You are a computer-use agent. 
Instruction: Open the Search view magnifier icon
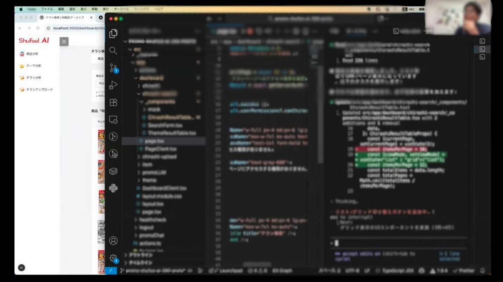click(113, 51)
